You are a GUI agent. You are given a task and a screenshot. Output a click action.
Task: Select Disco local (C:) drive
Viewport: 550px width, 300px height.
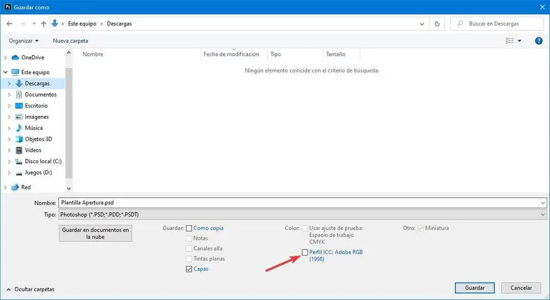[43, 161]
